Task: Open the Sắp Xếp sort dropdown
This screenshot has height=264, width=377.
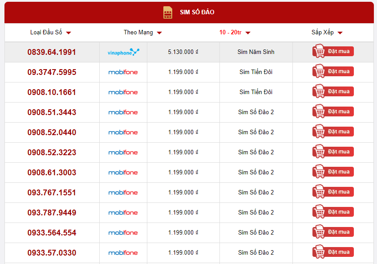Action: coord(327,33)
